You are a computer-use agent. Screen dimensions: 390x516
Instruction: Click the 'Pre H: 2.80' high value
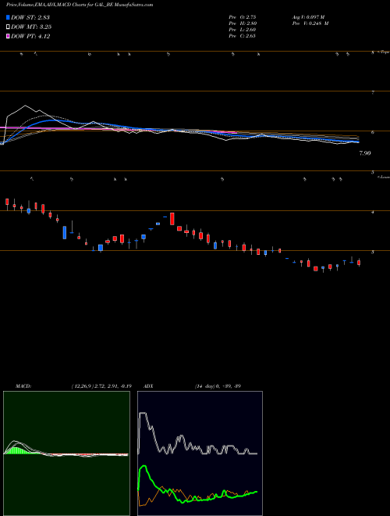tap(243, 23)
